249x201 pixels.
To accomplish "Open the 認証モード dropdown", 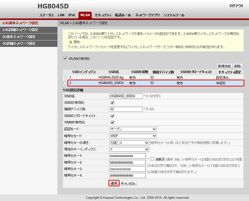I will [x=133, y=129].
